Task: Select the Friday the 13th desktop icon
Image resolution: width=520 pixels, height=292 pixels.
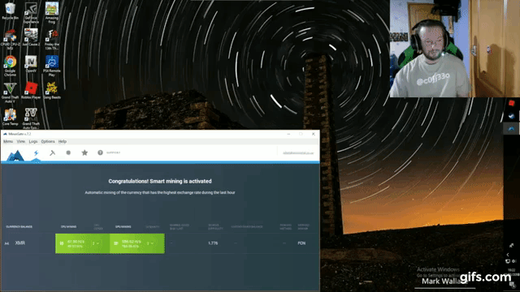Action: pos(52,40)
